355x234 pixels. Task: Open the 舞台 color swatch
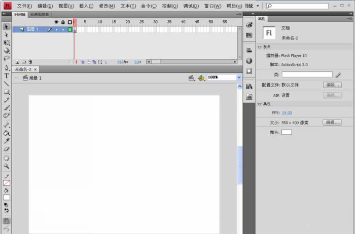(x=287, y=132)
